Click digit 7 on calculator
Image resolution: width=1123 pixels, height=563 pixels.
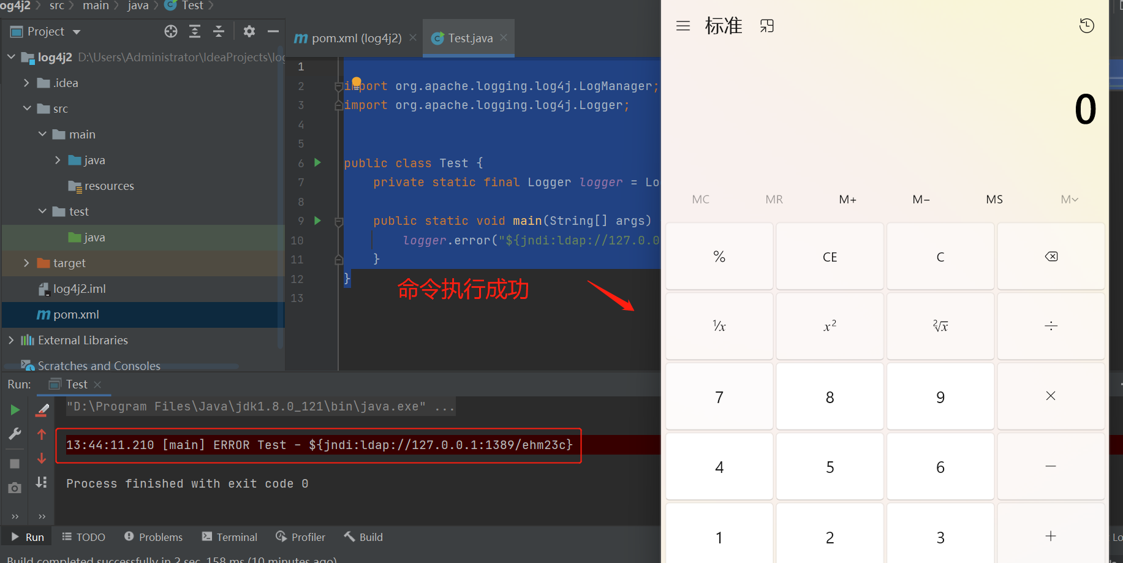point(719,396)
